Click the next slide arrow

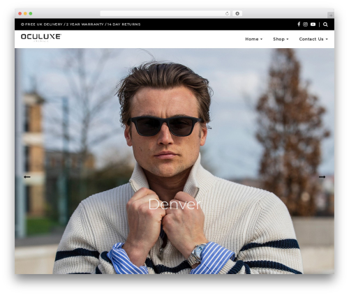click(322, 177)
